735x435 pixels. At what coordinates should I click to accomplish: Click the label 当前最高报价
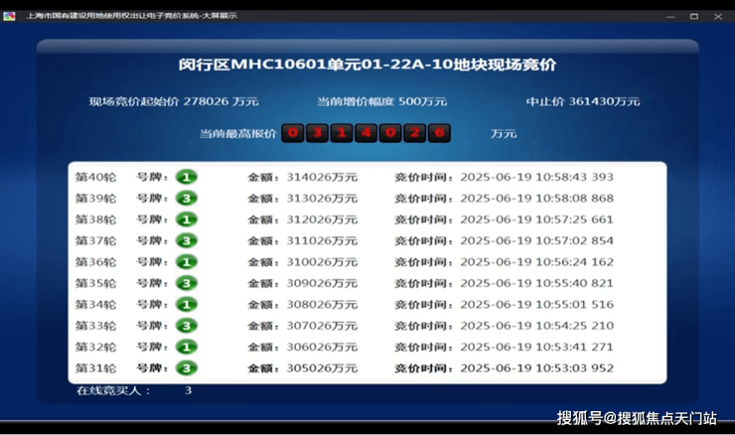tap(238, 134)
